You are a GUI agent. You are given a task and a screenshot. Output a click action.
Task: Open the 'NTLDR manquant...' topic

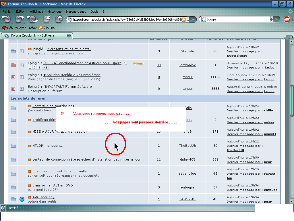48,146
